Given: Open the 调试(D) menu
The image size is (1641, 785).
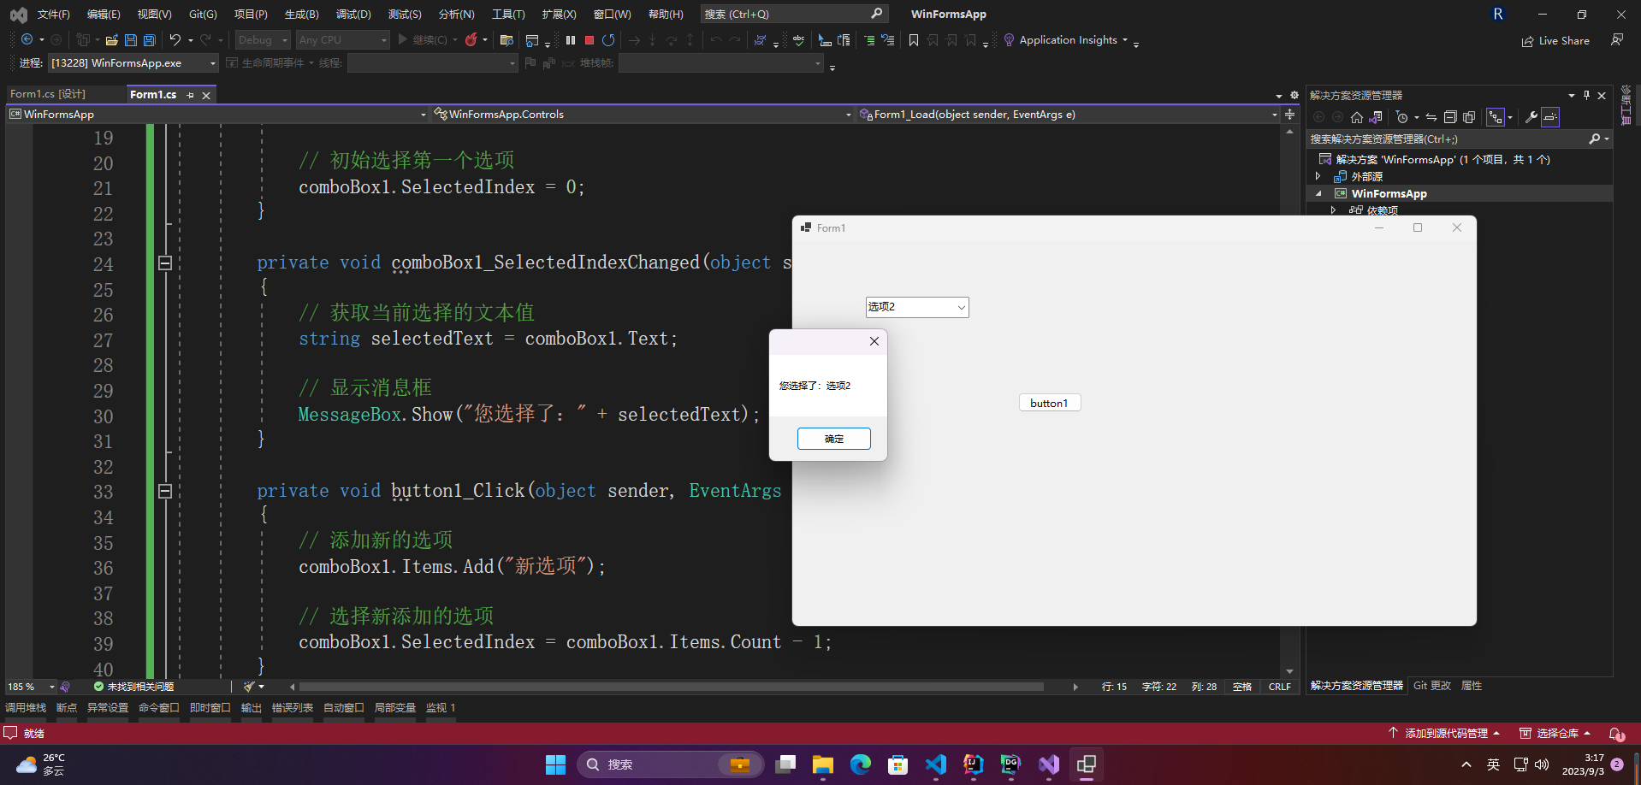Looking at the screenshot, I should click(353, 14).
